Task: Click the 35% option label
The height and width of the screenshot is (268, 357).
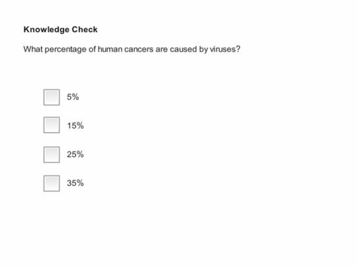Action: pos(75,183)
